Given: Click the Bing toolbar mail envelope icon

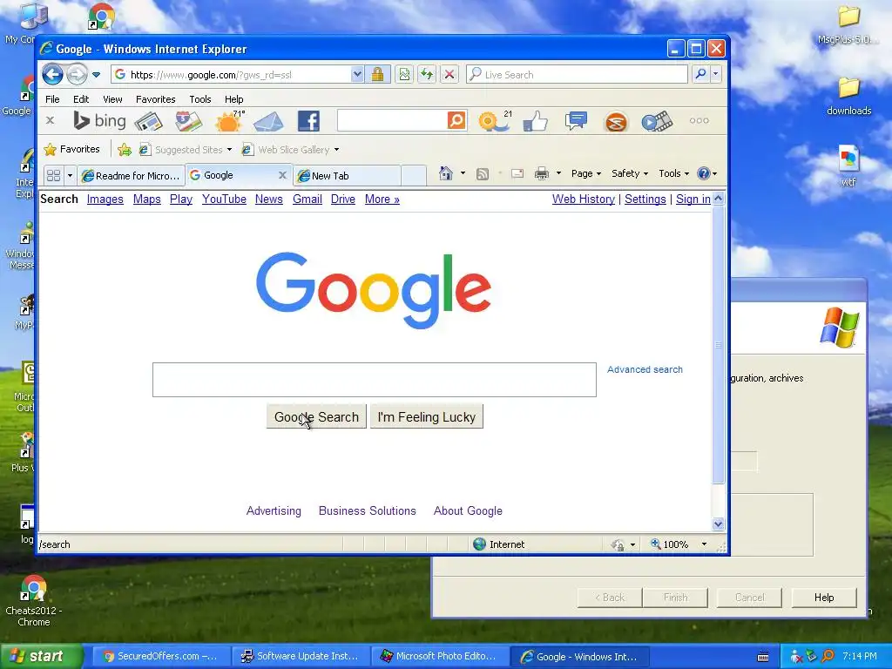Looking at the screenshot, I should click(268, 121).
